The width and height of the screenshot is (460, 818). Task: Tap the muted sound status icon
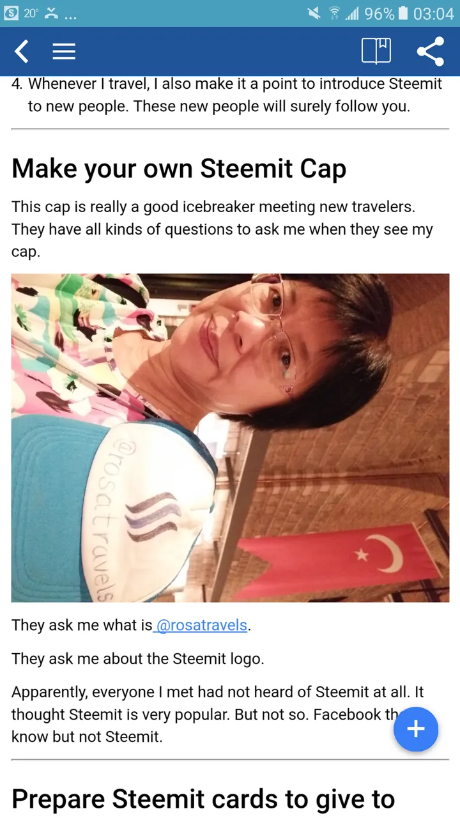(x=314, y=13)
